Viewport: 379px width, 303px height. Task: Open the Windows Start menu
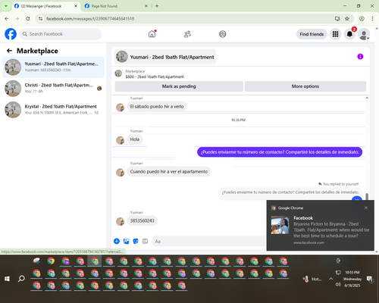[7, 279]
